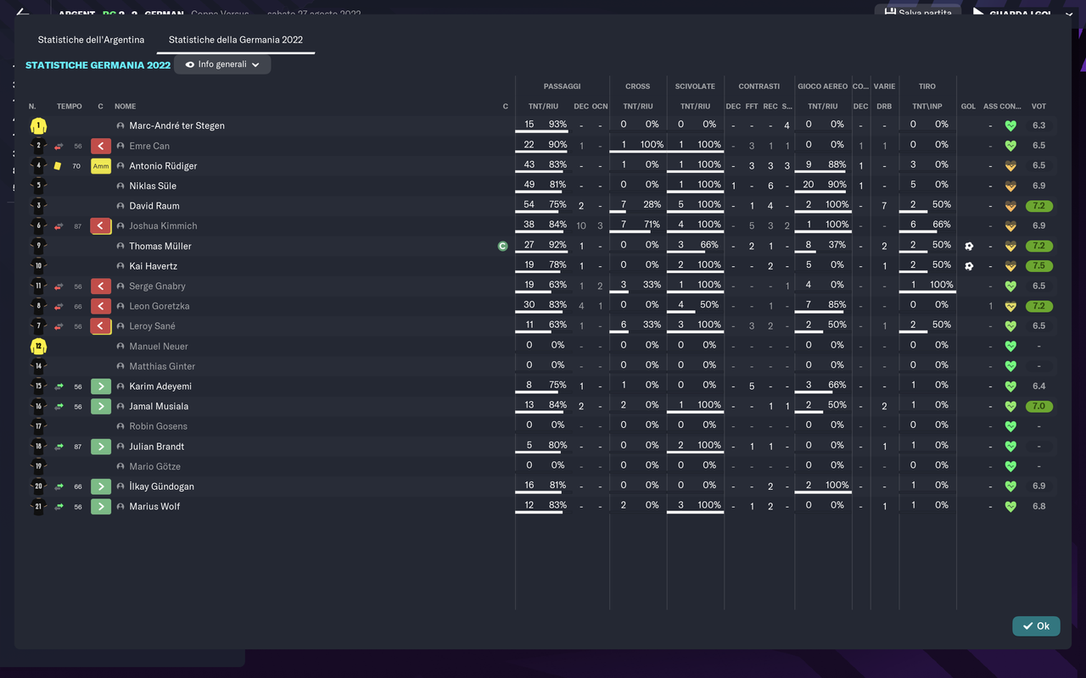Image resolution: width=1086 pixels, height=678 pixels.
Task: Click Kai Havertz's 7.5 rating
Action: click(1038, 266)
